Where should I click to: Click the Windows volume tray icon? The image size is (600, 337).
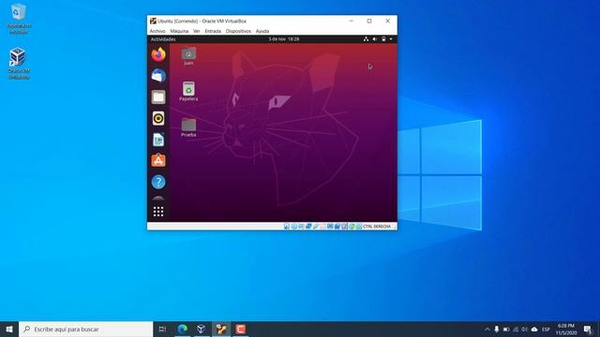pos(525,330)
